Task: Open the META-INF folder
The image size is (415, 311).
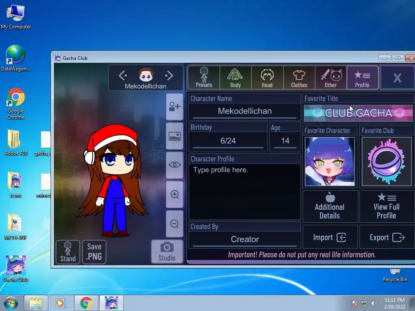Action: [x=16, y=227]
